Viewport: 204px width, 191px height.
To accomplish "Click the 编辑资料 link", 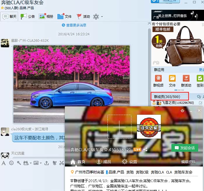I will coord(188,162).
